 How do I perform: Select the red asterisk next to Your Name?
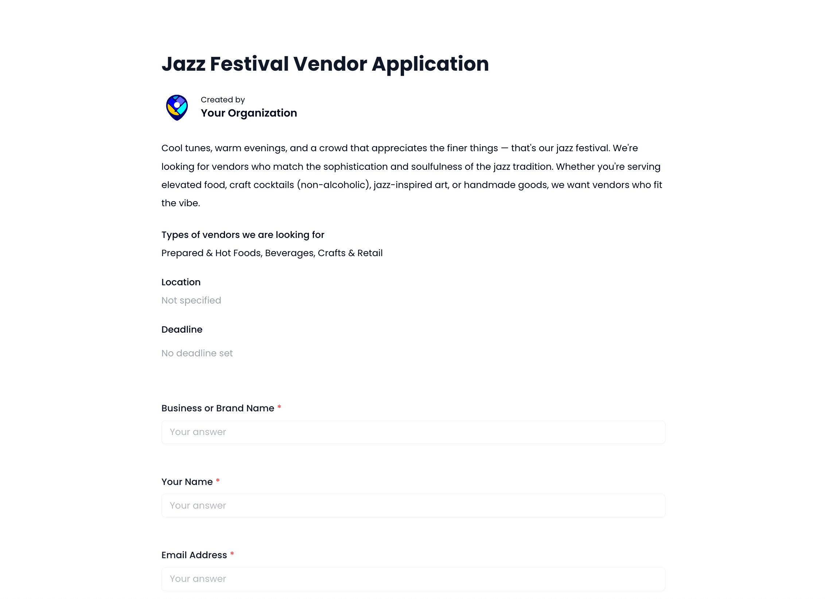click(x=218, y=481)
